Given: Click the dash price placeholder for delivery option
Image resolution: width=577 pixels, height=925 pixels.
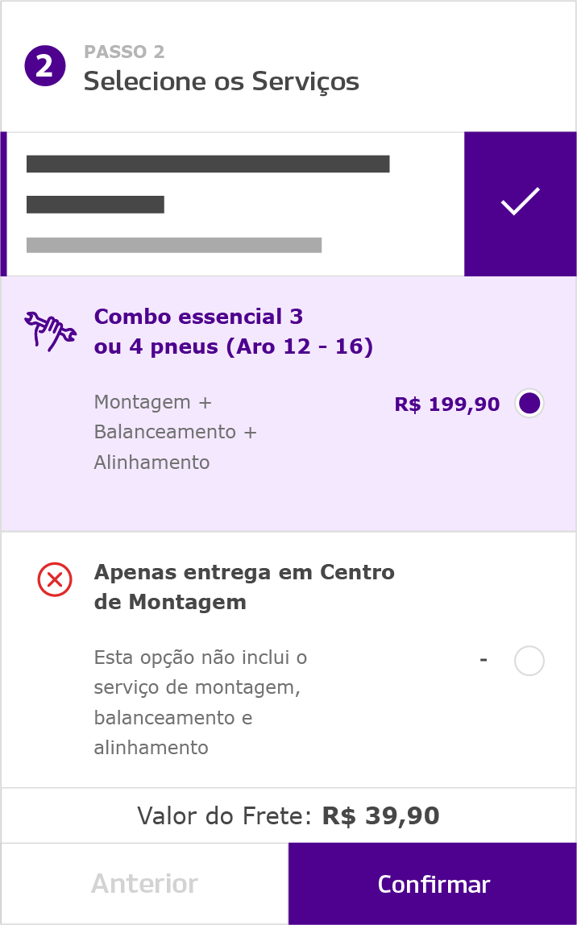Looking at the screenshot, I should point(484,659).
